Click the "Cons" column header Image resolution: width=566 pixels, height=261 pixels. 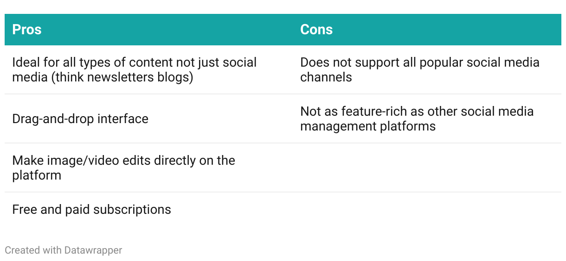[x=316, y=30]
